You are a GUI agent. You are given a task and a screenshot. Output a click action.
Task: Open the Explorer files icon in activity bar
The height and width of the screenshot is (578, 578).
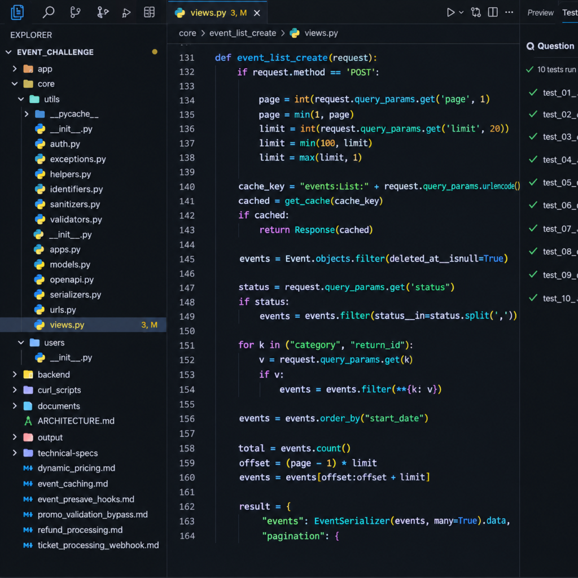click(x=17, y=12)
